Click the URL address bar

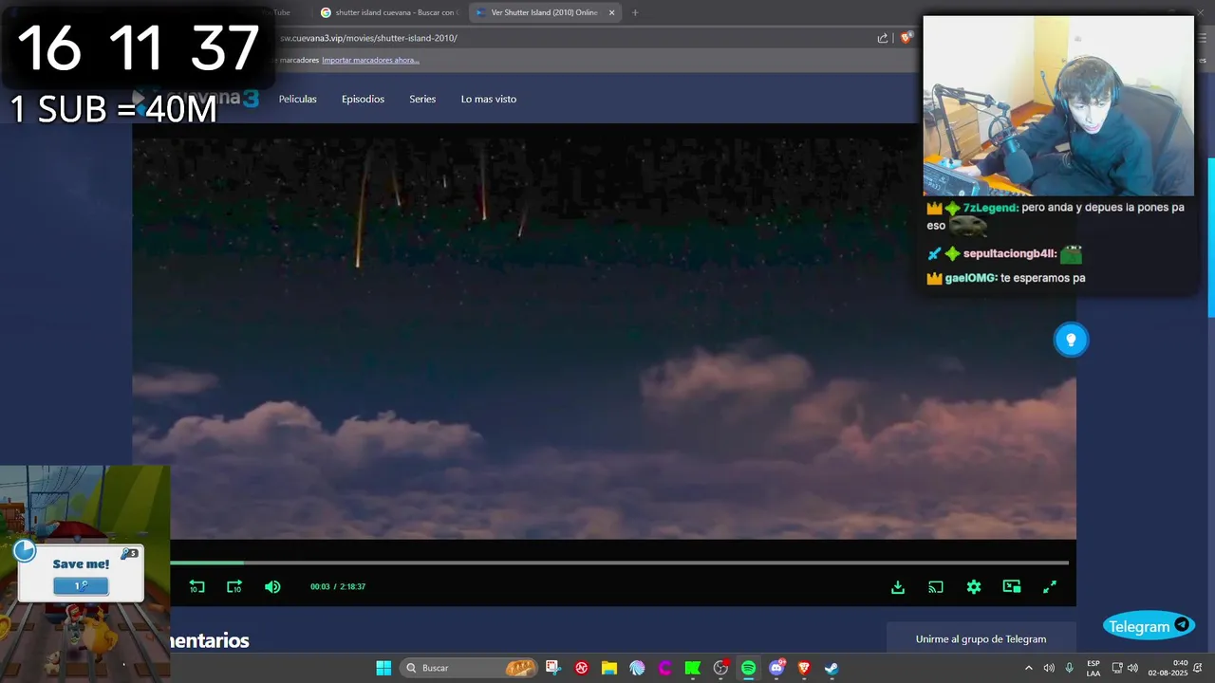click(x=570, y=38)
